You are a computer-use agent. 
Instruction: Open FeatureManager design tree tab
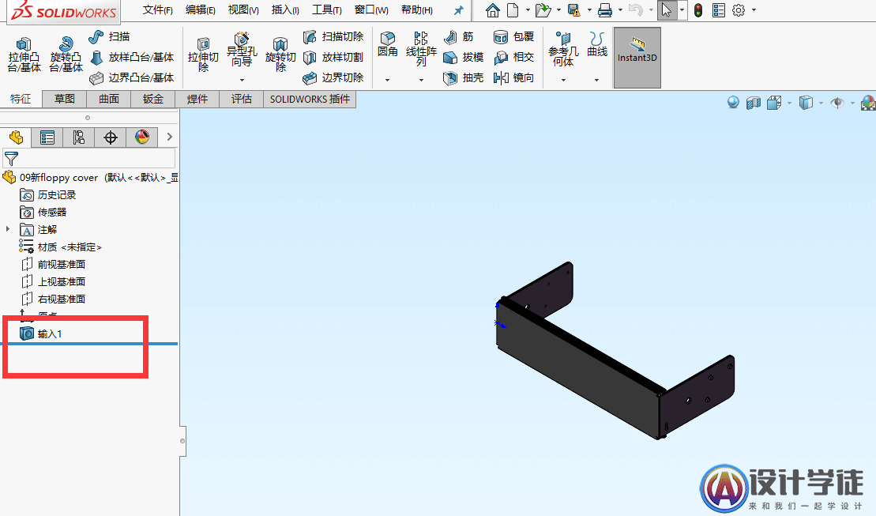(x=16, y=137)
